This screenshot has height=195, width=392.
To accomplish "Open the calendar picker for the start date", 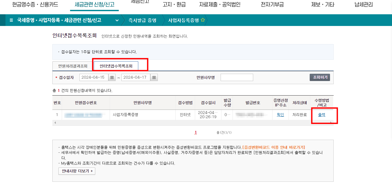I will point(111,77).
